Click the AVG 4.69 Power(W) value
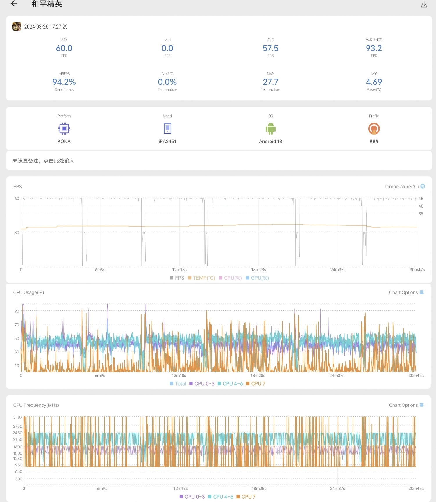 tap(374, 82)
